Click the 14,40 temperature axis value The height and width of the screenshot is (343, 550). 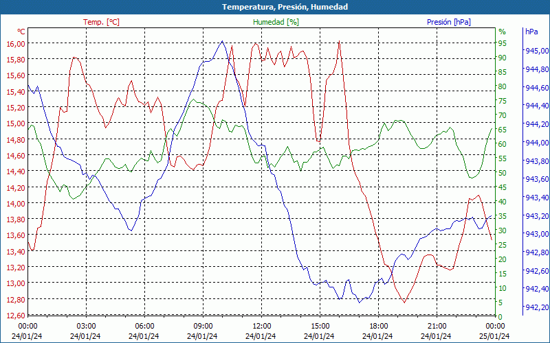pyautogui.click(x=16, y=171)
